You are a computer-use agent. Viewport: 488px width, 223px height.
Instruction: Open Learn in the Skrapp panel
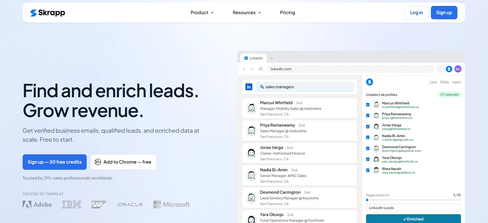(456, 82)
